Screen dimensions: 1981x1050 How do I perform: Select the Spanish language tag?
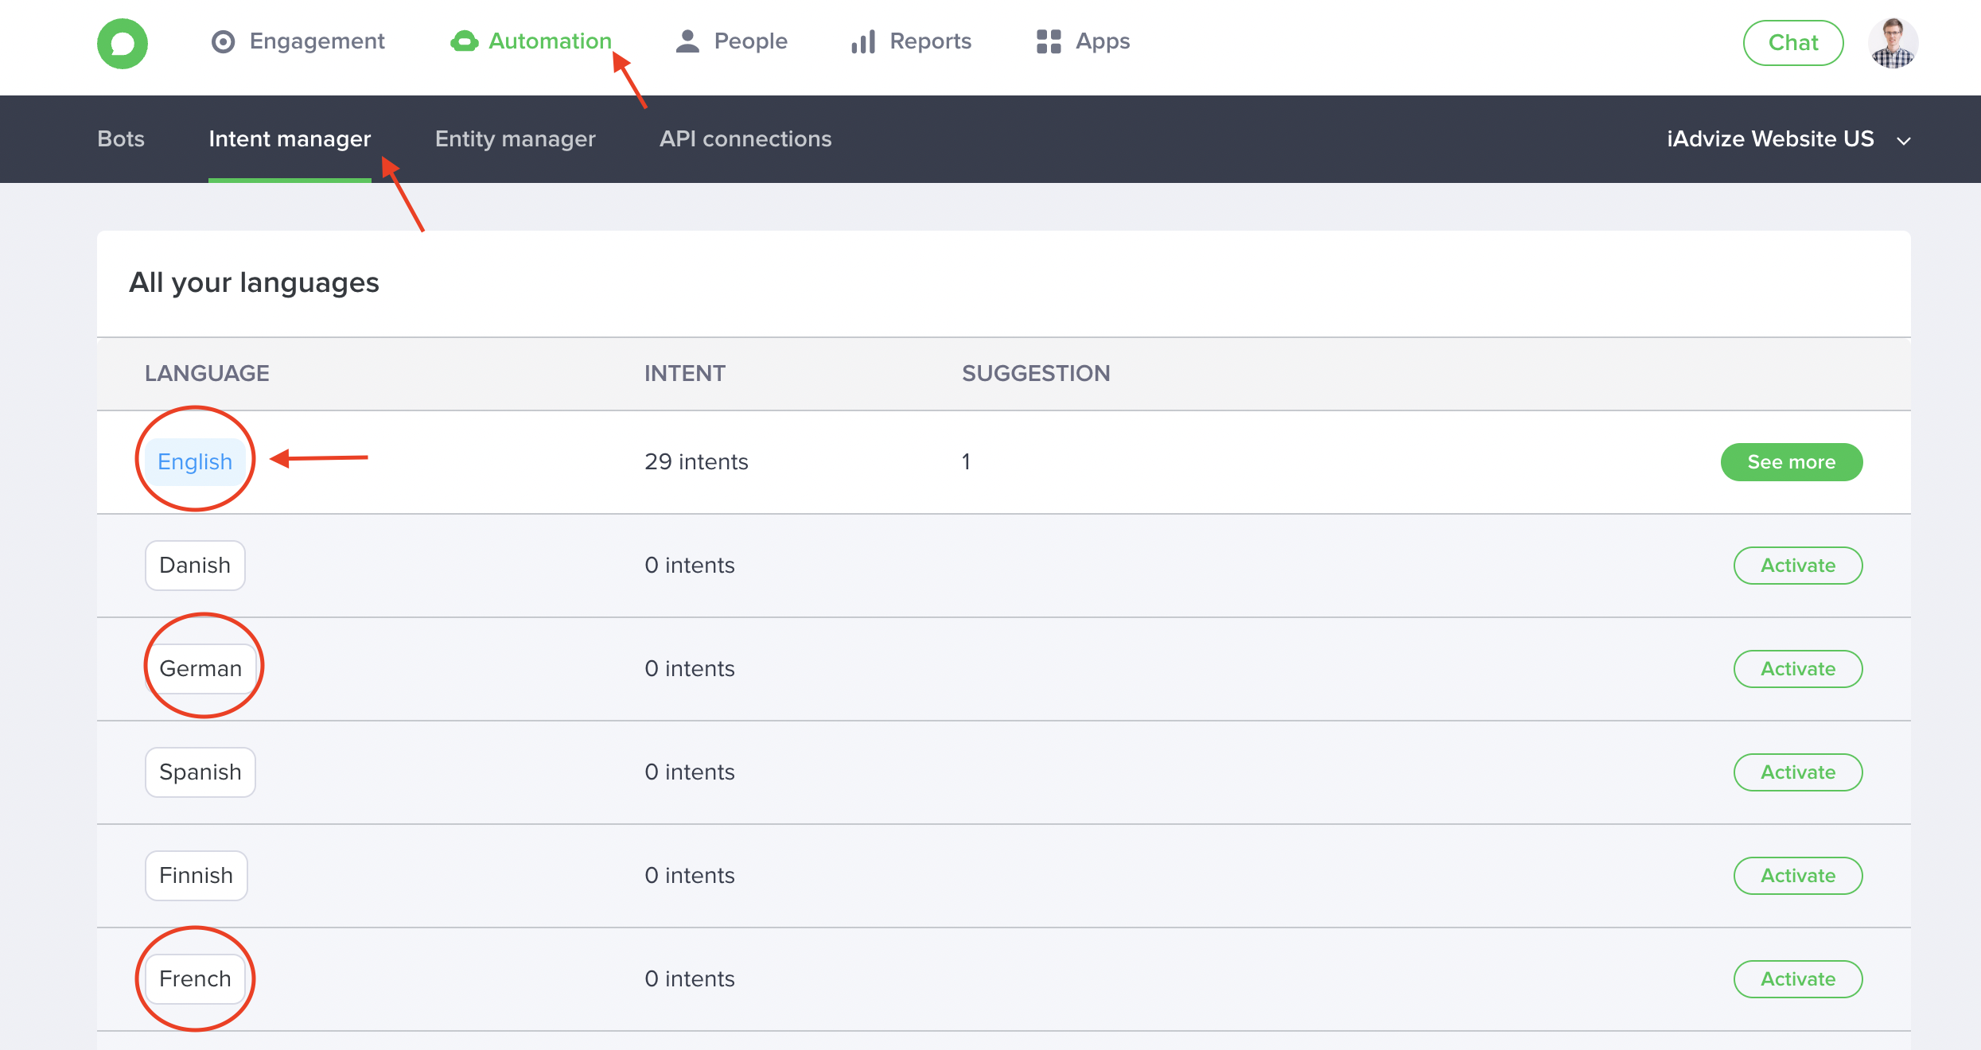click(200, 772)
